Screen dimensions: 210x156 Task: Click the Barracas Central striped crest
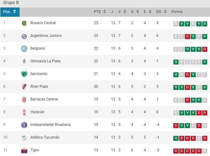[x=24, y=100]
